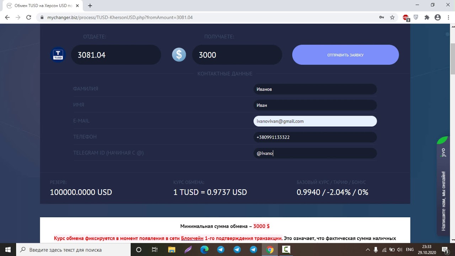The image size is (455, 256).
Task: Open Camtasia green C icon on taskbar
Action: coord(286,250)
